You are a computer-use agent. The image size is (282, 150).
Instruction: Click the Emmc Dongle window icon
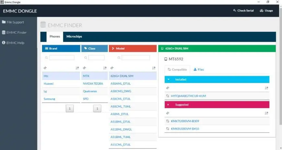tap(2, 2)
